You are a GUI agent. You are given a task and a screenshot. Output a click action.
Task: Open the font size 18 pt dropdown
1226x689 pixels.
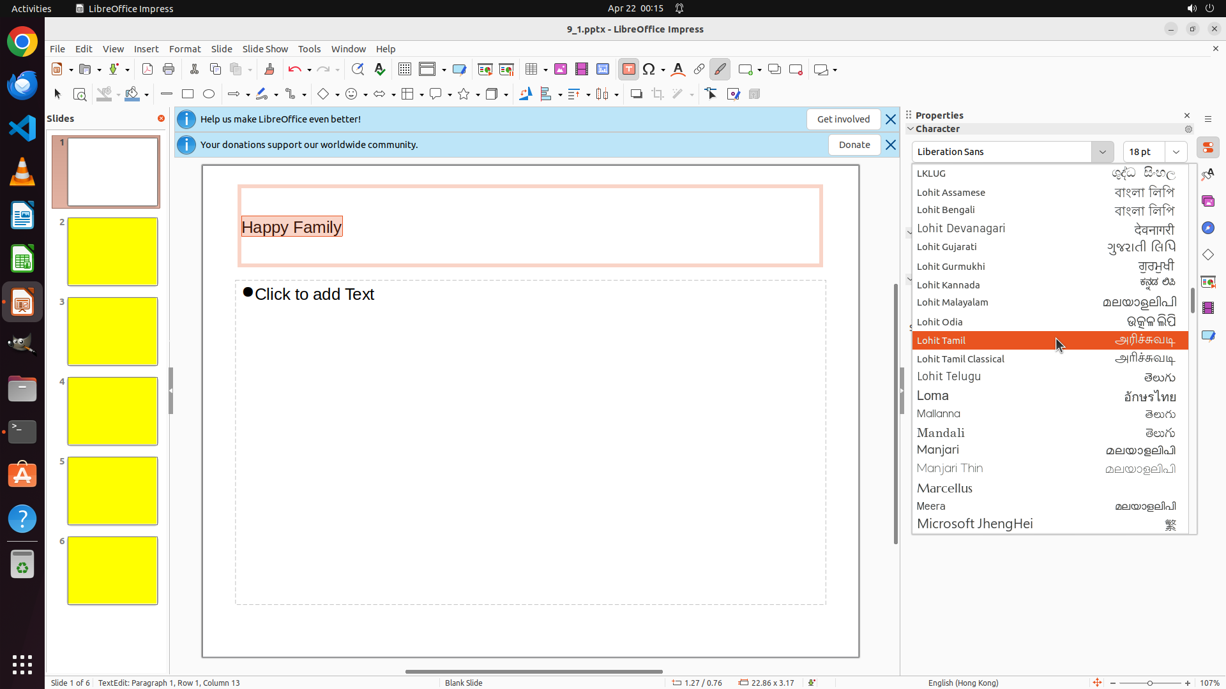click(1176, 152)
